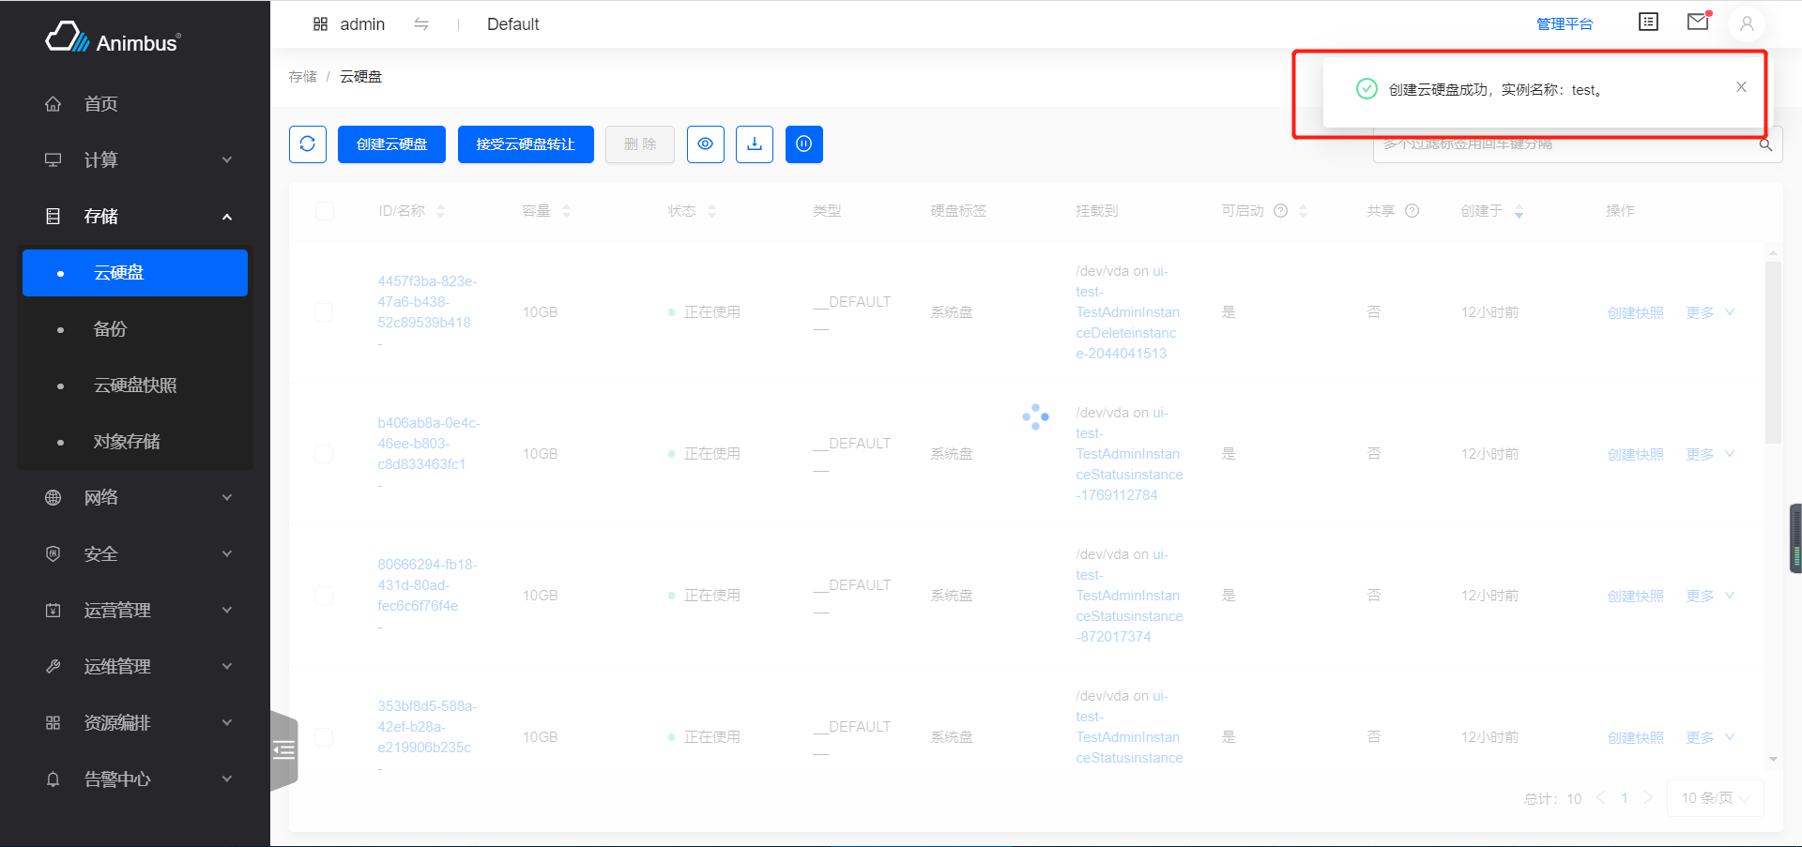The height and width of the screenshot is (847, 1802).
Task: Click the sidebar collapse handle icon
Action: (x=283, y=749)
